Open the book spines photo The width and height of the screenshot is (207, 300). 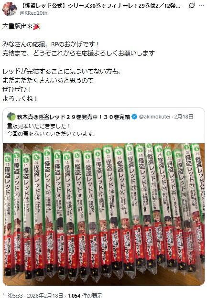point(104,214)
